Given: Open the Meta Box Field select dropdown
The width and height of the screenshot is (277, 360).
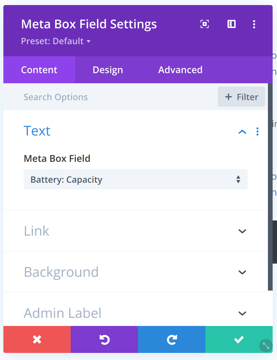Looking at the screenshot, I should [x=135, y=179].
